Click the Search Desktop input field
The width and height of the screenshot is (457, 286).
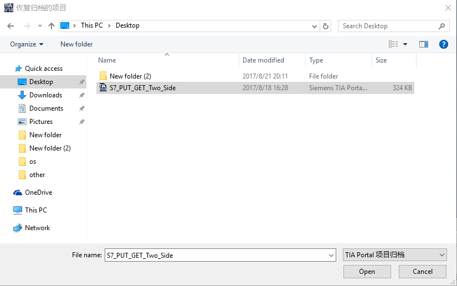tap(388, 26)
